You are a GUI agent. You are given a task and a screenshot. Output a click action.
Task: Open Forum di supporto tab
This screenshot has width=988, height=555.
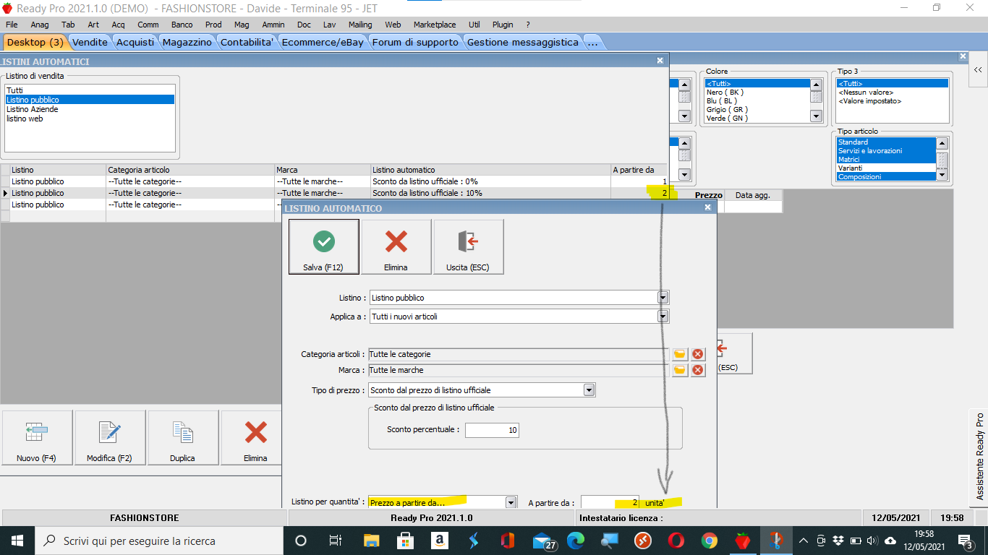(415, 42)
